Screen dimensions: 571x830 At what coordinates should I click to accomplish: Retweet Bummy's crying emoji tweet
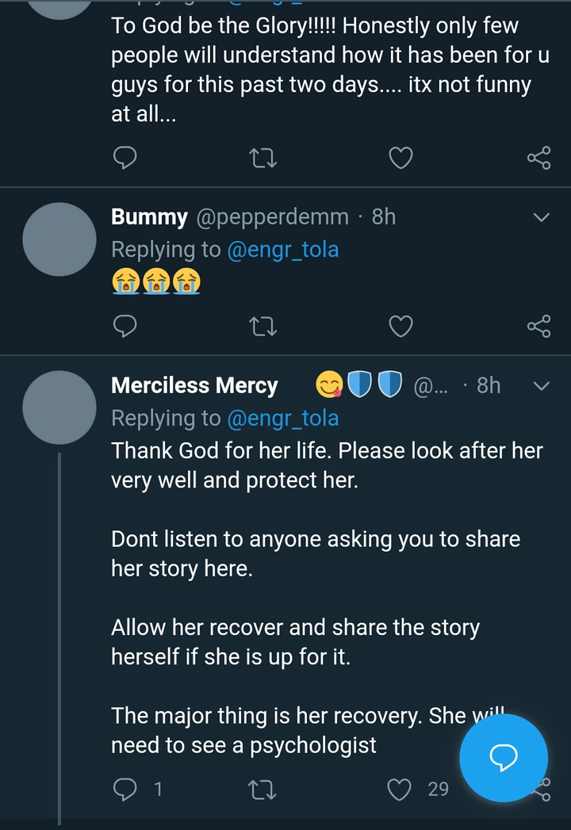pos(263,326)
